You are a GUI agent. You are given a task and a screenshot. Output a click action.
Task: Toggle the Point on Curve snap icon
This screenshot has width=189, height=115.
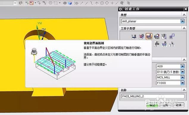coord(117,3)
